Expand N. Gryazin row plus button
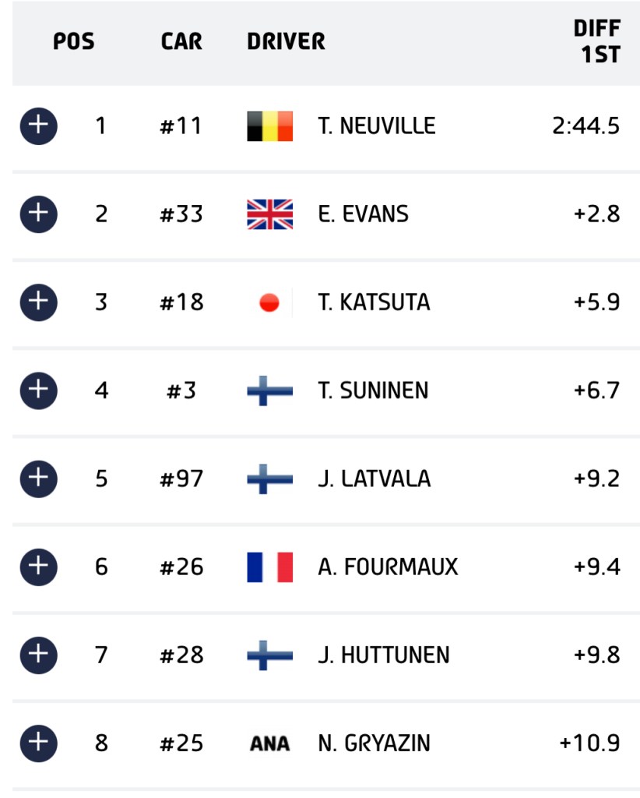 [x=39, y=743]
